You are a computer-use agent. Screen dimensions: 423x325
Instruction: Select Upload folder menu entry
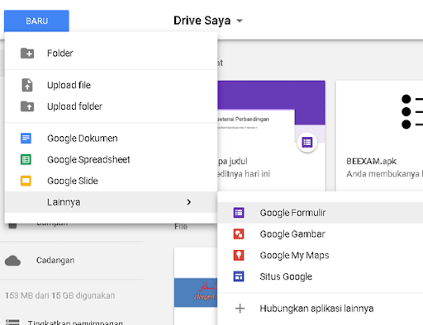[111, 106]
